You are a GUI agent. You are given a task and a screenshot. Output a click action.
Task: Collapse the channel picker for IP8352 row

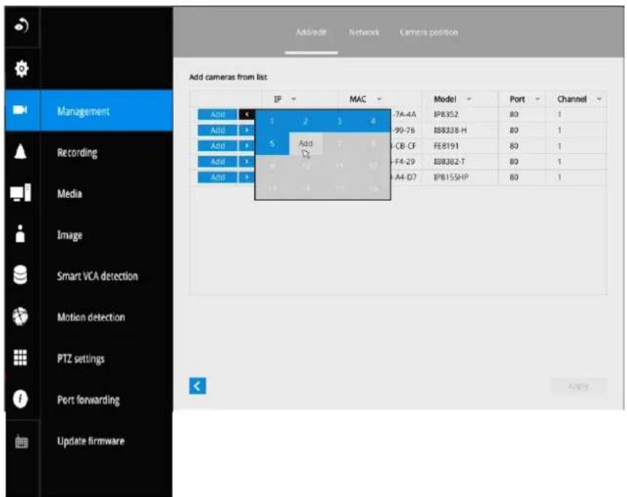247,114
